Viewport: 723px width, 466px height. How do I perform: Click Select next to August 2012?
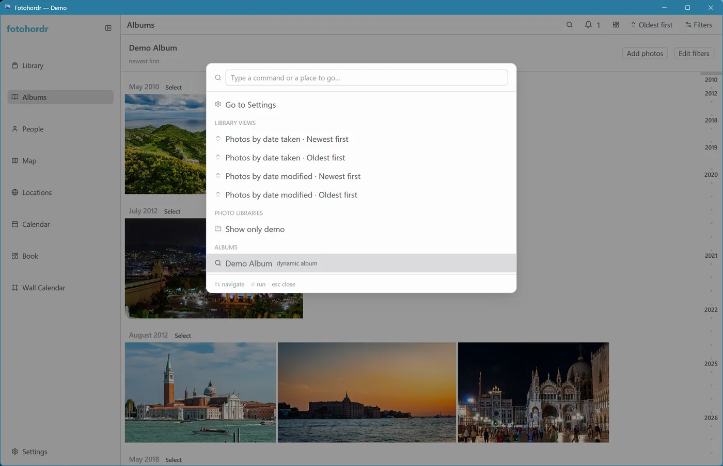point(183,336)
